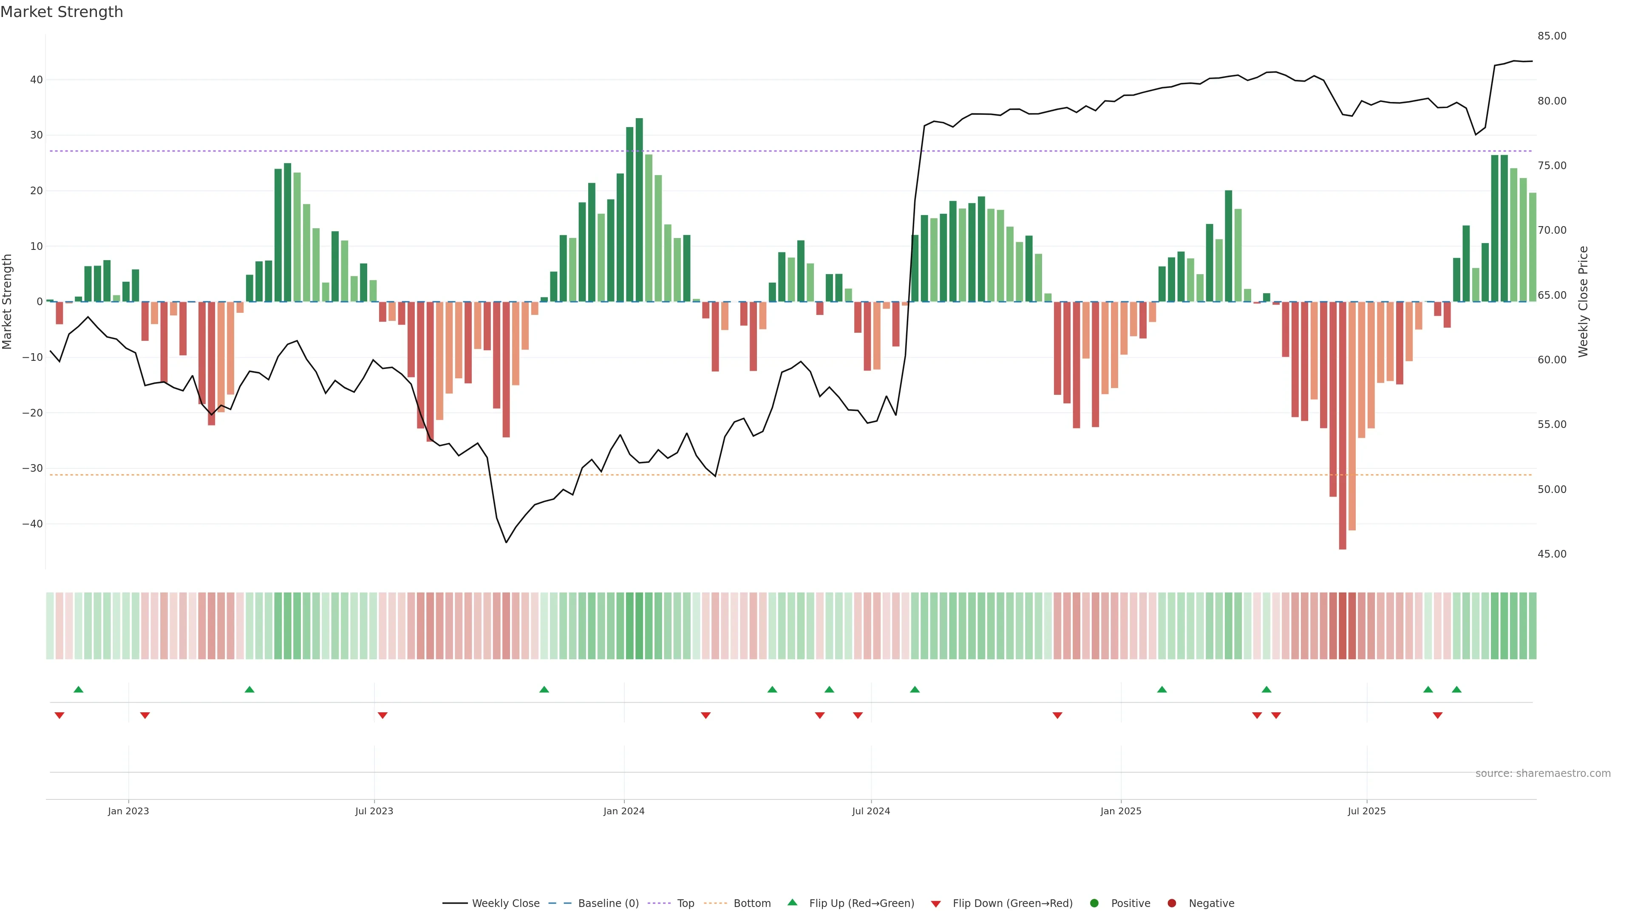Click the Jan 2024 x-axis label
This screenshot has height=918, width=1632.
(x=623, y=811)
